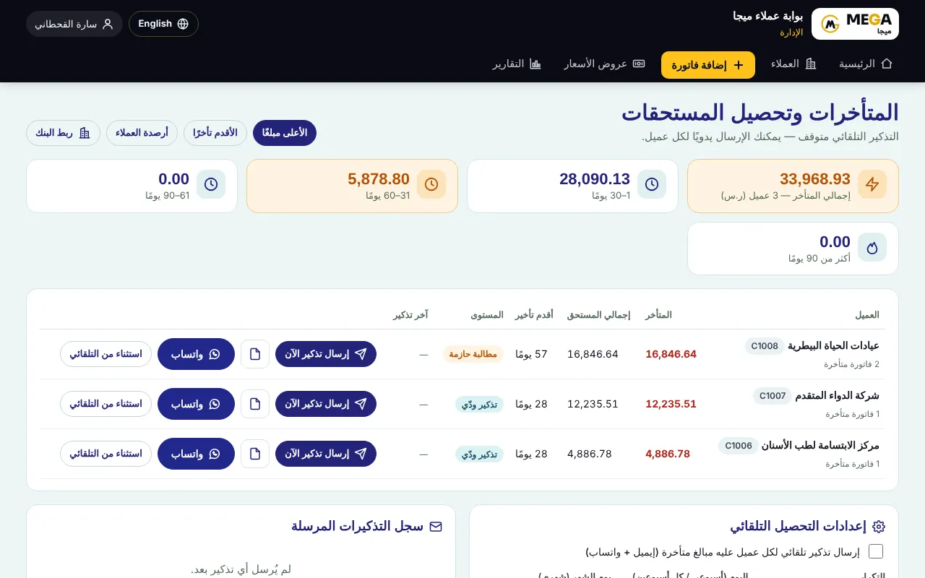925x578 pixels.
Task: Open الرئيسية in the navigation
Action: tap(866, 64)
